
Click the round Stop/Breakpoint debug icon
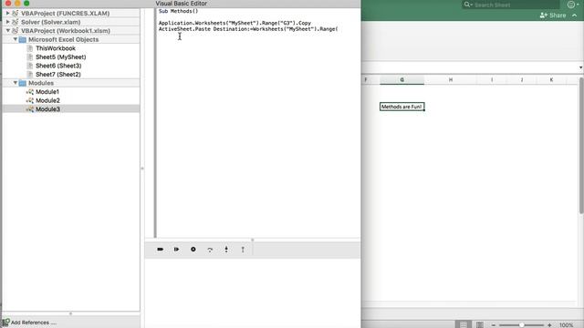click(193, 249)
